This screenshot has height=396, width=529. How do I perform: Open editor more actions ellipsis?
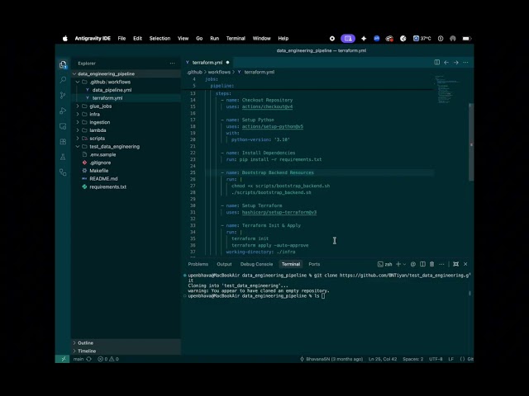465,63
